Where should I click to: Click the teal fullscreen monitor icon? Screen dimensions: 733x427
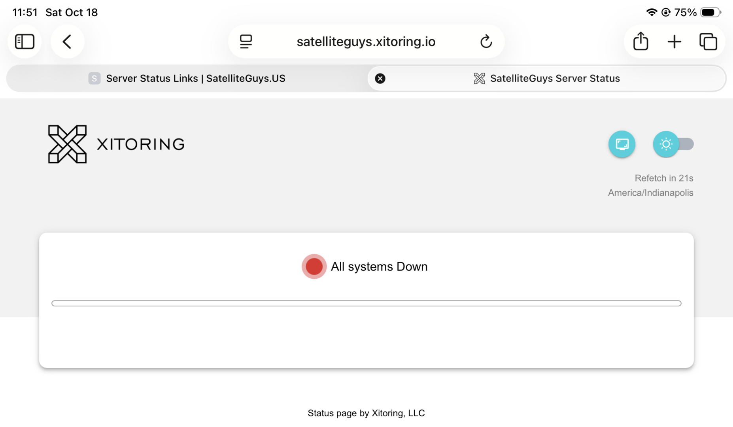622,144
